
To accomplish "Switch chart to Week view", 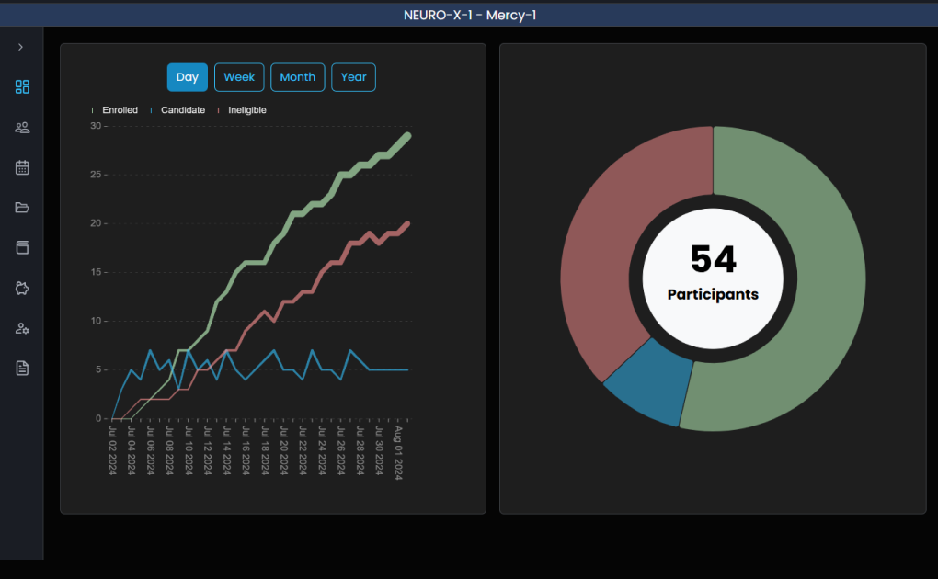I will tap(239, 77).
